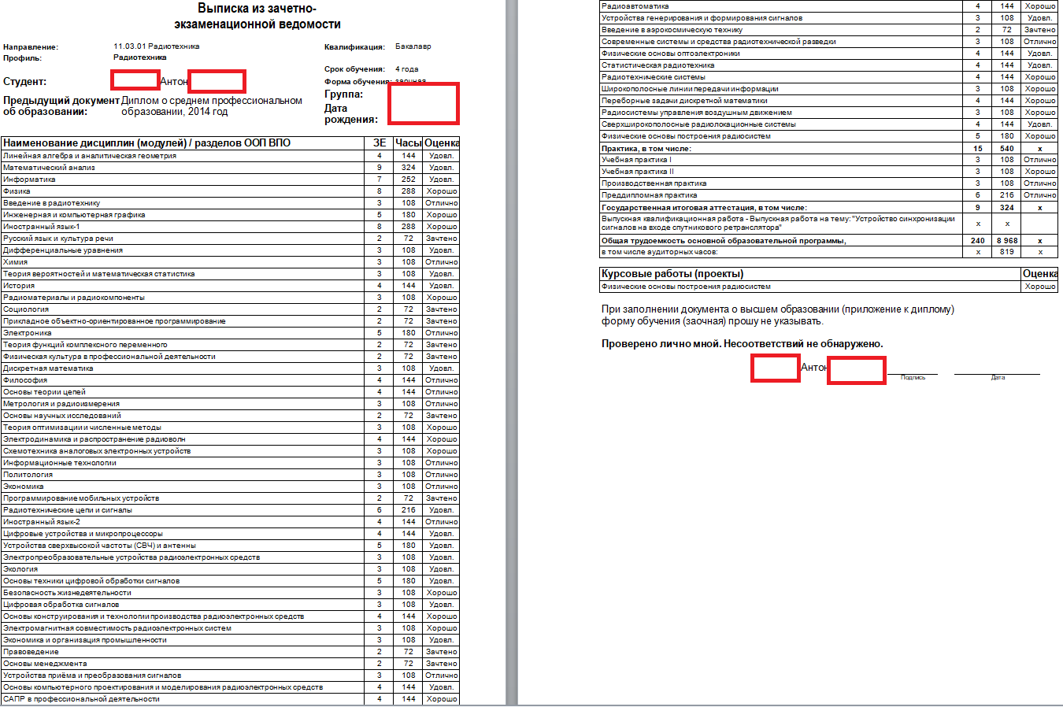Click "Государственная итоговая аттестация, в том числе:" row
This screenshot has width=1063, height=707.
pyautogui.click(x=828, y=208)
